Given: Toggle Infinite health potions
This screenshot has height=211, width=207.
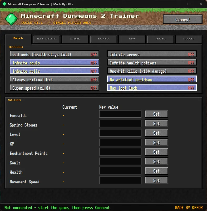Looking at the screenshot, I should [x=152, y=62].
